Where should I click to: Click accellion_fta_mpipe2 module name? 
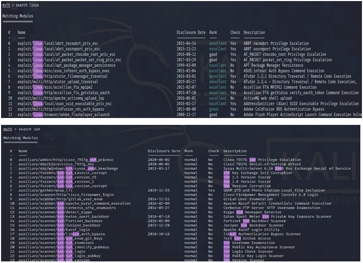click(55, 87)
